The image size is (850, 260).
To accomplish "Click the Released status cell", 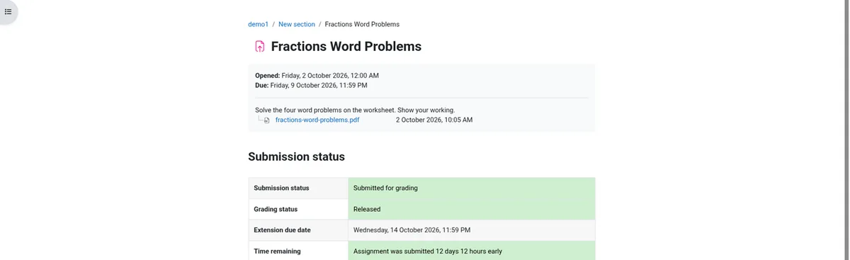I will pos(472,209).
